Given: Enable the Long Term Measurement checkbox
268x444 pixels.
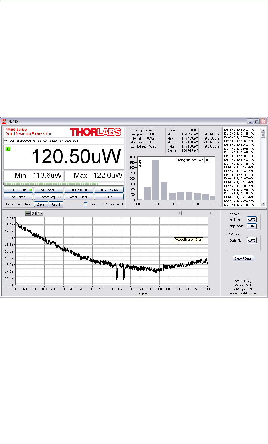Looking at the screenshot, I should (x=86, y=204).
